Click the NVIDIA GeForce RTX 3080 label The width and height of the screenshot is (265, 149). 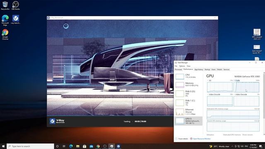247,76
